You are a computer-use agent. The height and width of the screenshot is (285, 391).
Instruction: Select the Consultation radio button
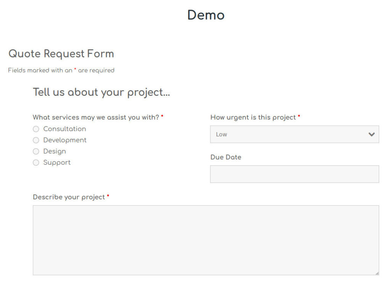(x=36, y=129)
